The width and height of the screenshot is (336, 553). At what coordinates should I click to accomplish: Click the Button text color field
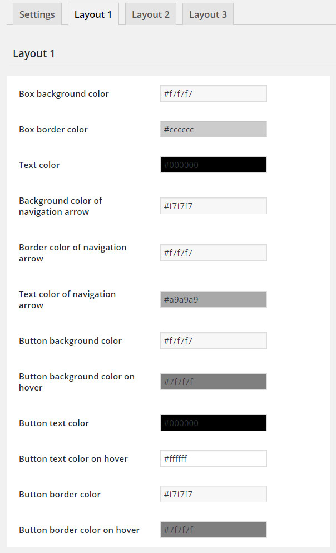click(214, 423)
